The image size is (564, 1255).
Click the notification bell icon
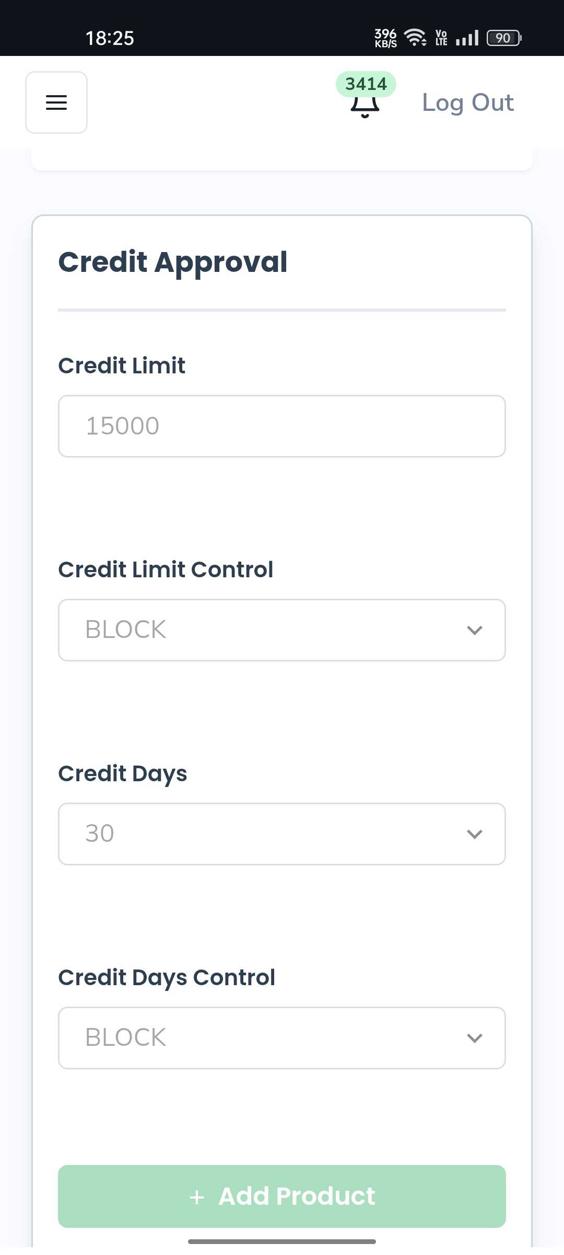pos(365,106)
